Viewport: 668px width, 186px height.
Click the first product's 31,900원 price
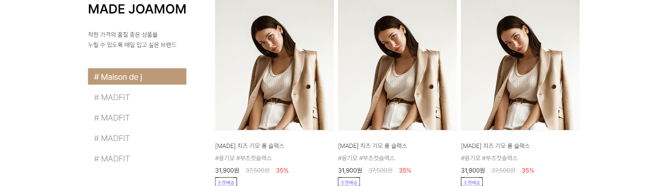(227, 170)
